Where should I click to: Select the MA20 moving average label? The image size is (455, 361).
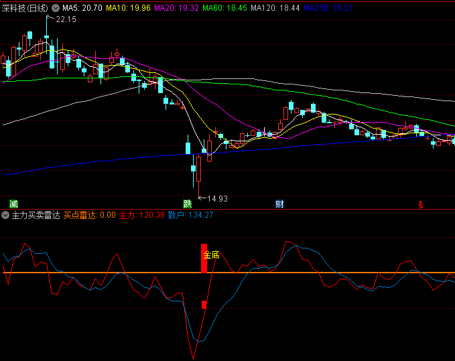coord(177,8)
